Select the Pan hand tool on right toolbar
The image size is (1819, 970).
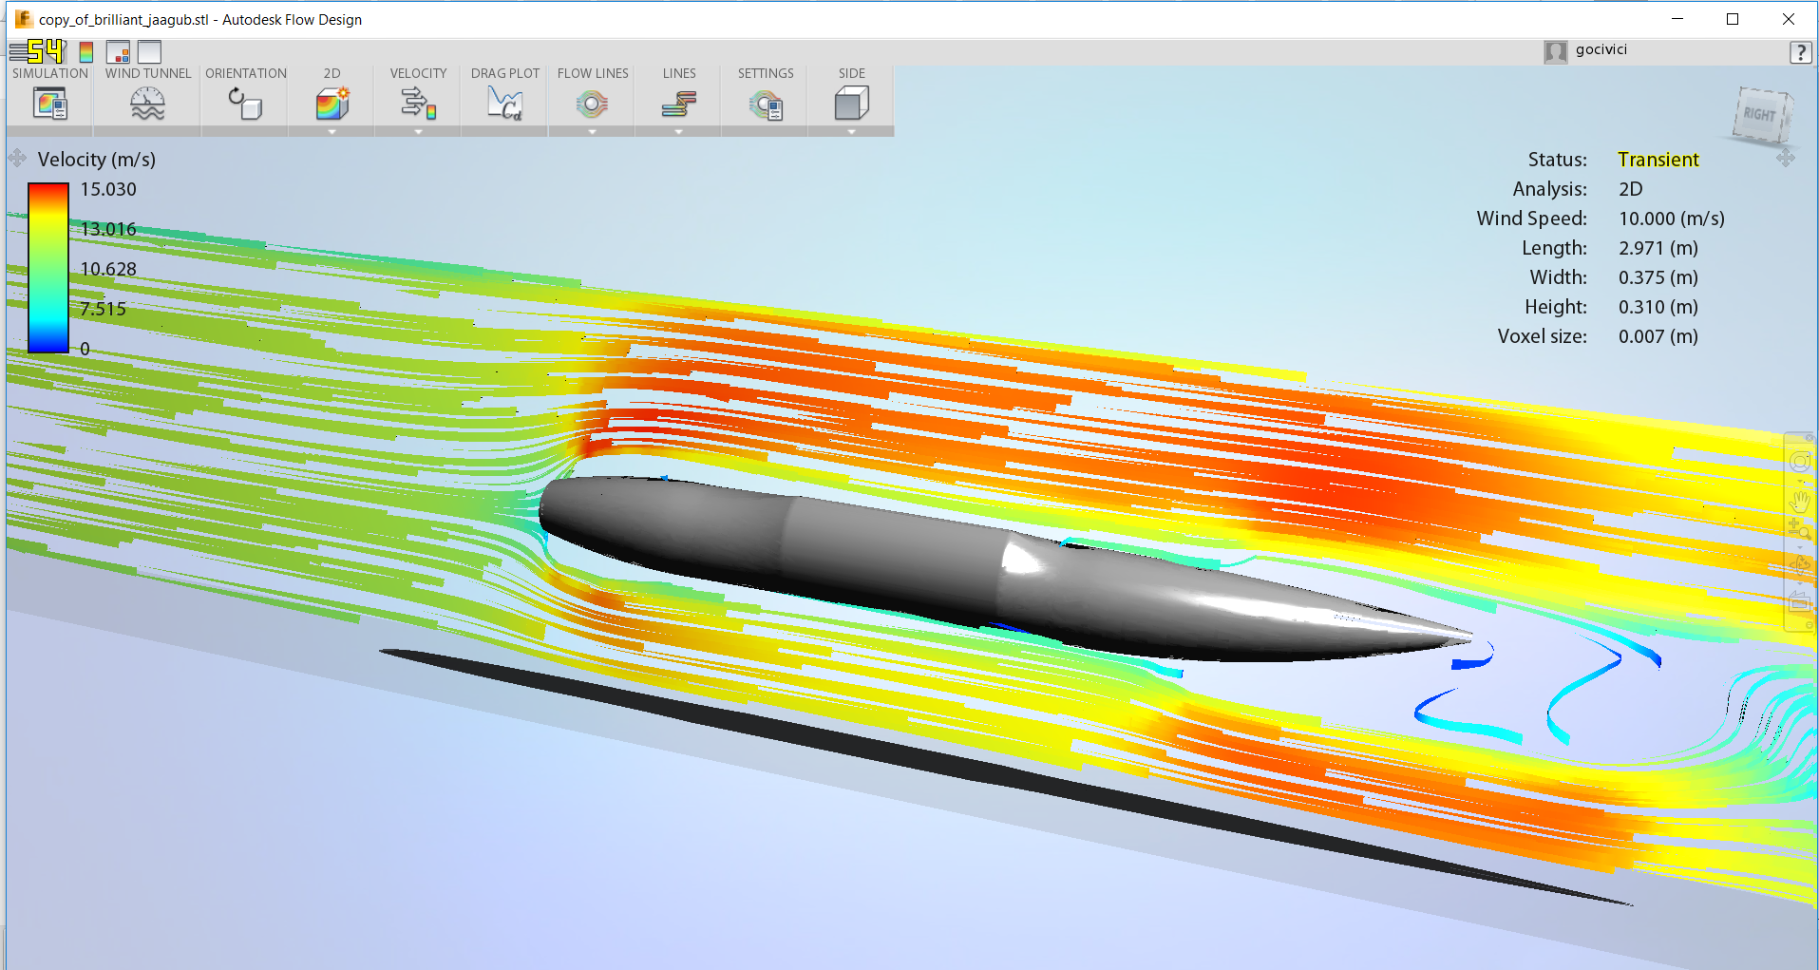1801,501
